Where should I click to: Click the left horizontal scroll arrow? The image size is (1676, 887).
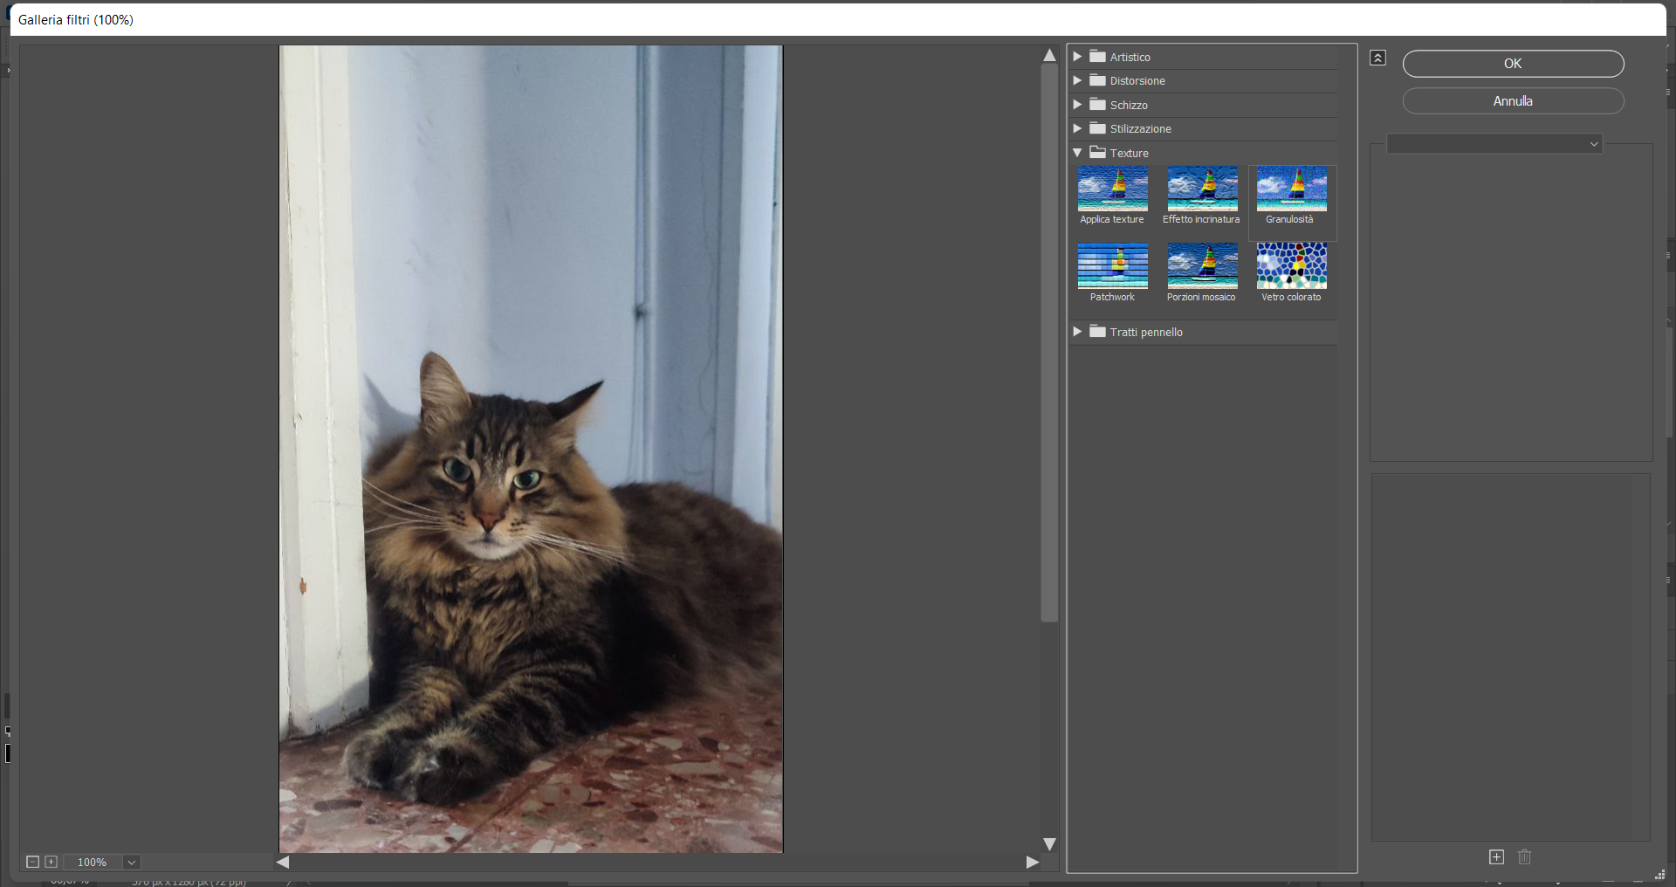pyautogui.click(x=281, y=863)
